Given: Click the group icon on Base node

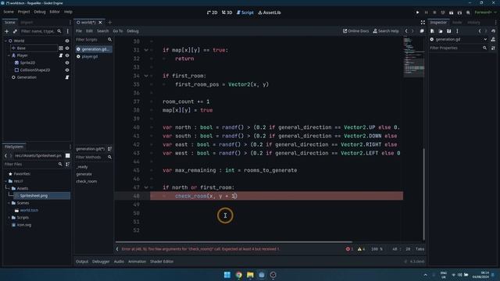Looking at the screenshot, I should (61, 48).
